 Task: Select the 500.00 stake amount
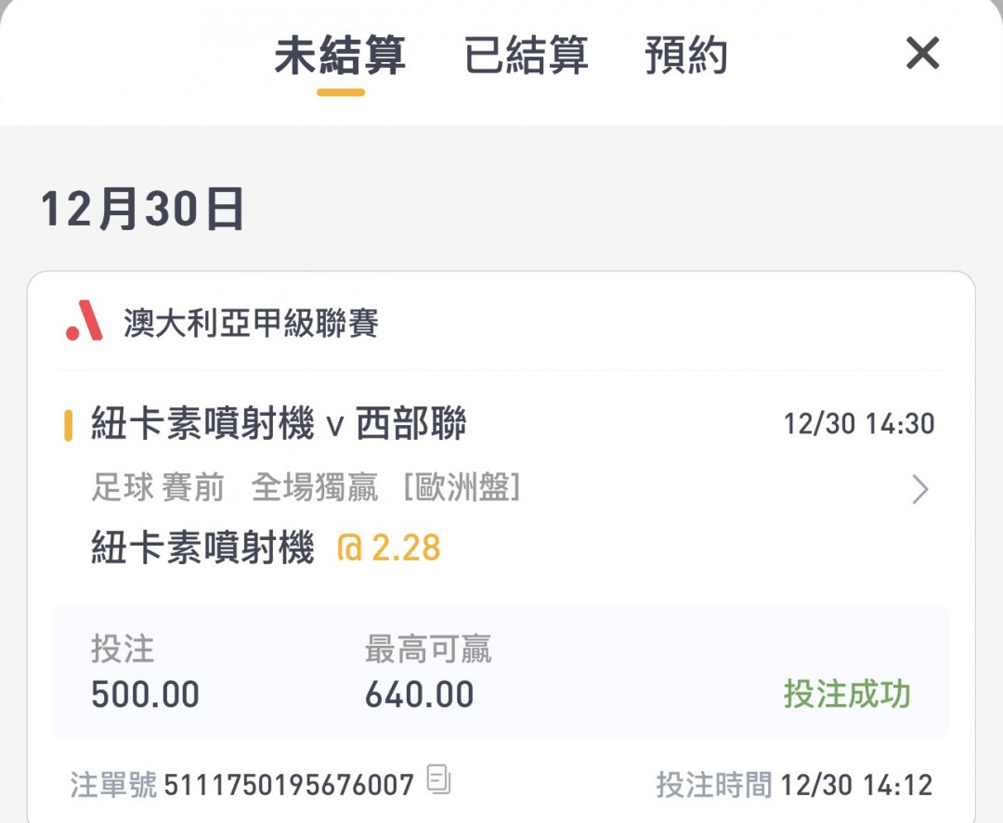(145, 694)
